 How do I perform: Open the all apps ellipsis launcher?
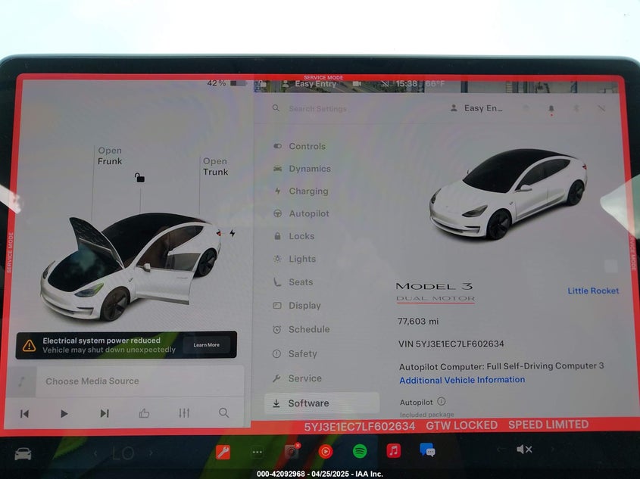(258, 452)
